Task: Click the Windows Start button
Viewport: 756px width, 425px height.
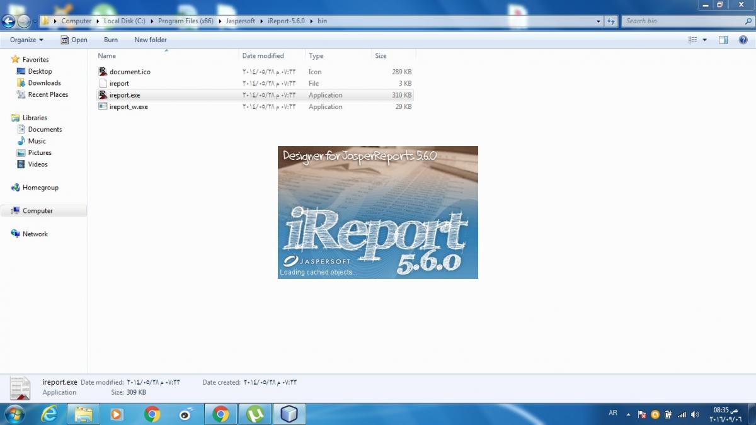Action: click(14, 414)
